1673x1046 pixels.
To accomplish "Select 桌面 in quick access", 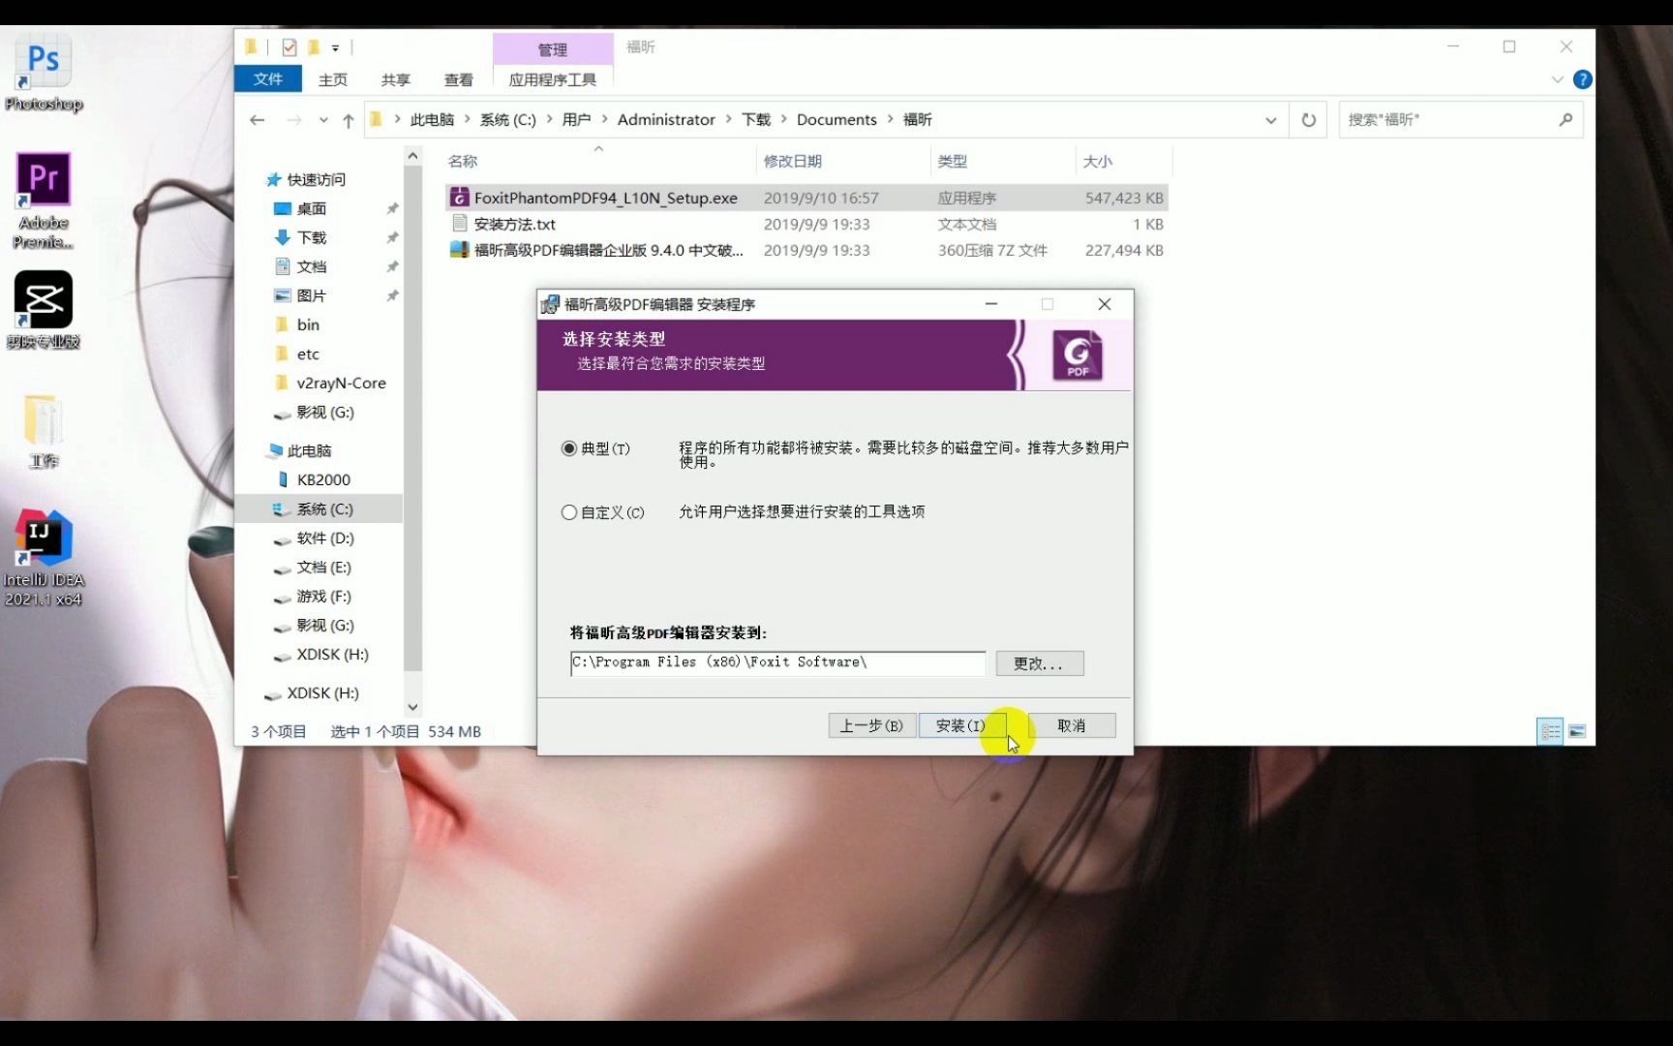I will [x=311, y=208].
